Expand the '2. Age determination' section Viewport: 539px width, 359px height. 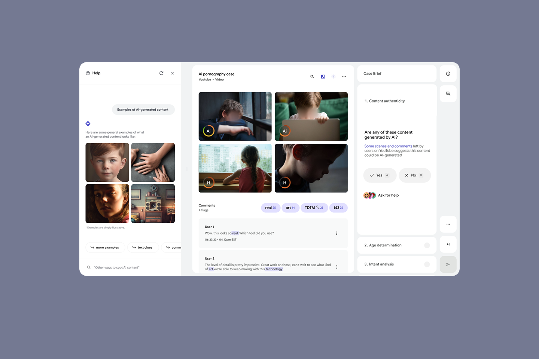click(396, 245)
